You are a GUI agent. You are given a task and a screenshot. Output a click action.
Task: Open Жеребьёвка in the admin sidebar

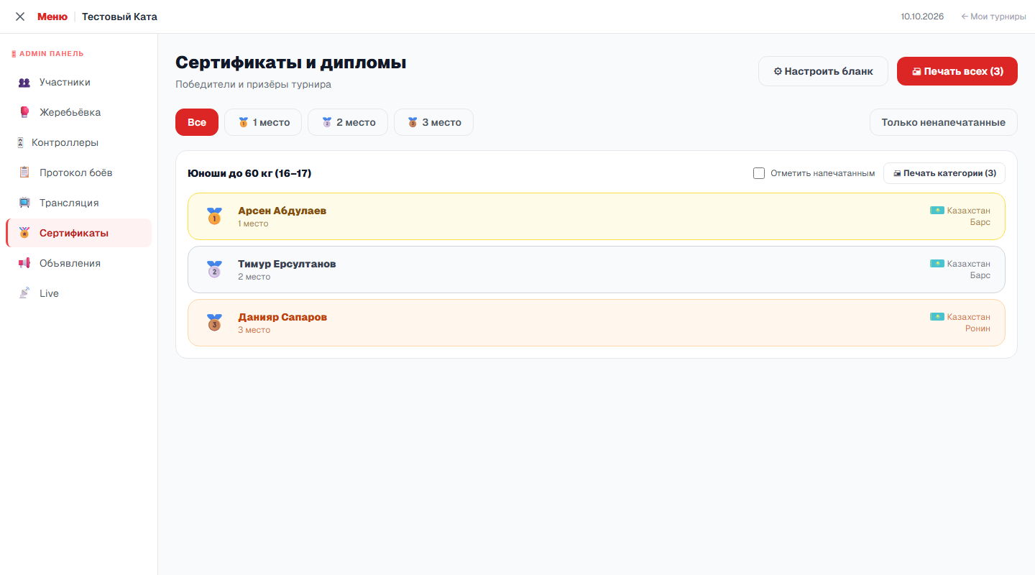(x=79, y=113)
